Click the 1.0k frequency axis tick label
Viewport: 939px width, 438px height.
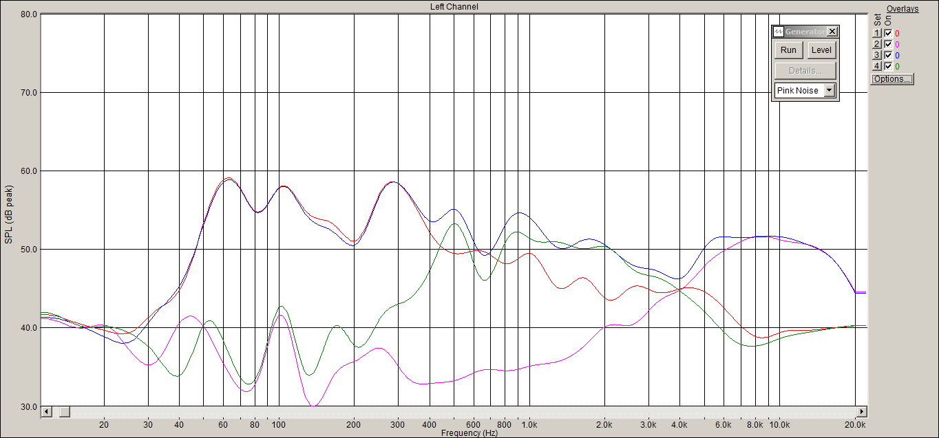pos(529,425)
